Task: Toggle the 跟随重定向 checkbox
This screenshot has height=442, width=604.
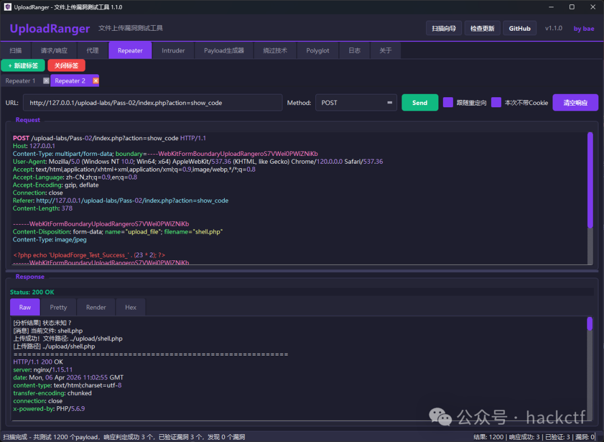Action: point(447,102)
